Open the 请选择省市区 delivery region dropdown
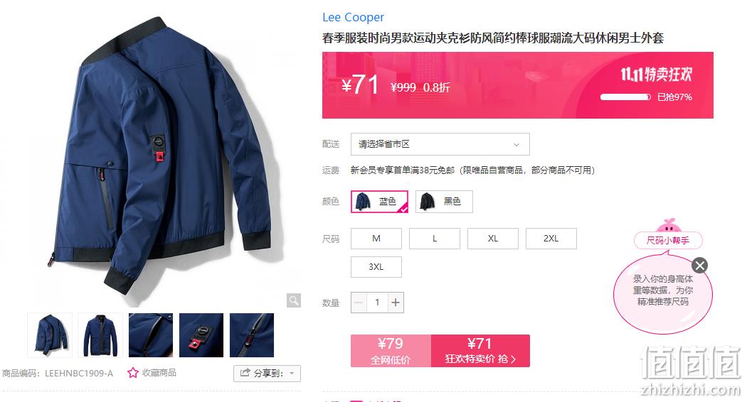This screenshot has height=402, width=747. click(440, 144)
